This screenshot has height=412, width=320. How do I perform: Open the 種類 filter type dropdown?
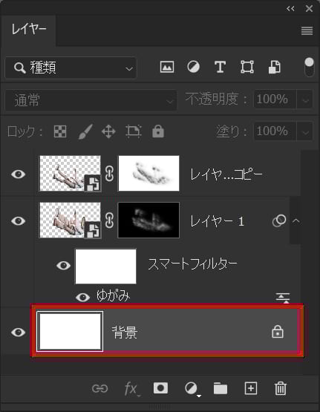pos(71,68)
